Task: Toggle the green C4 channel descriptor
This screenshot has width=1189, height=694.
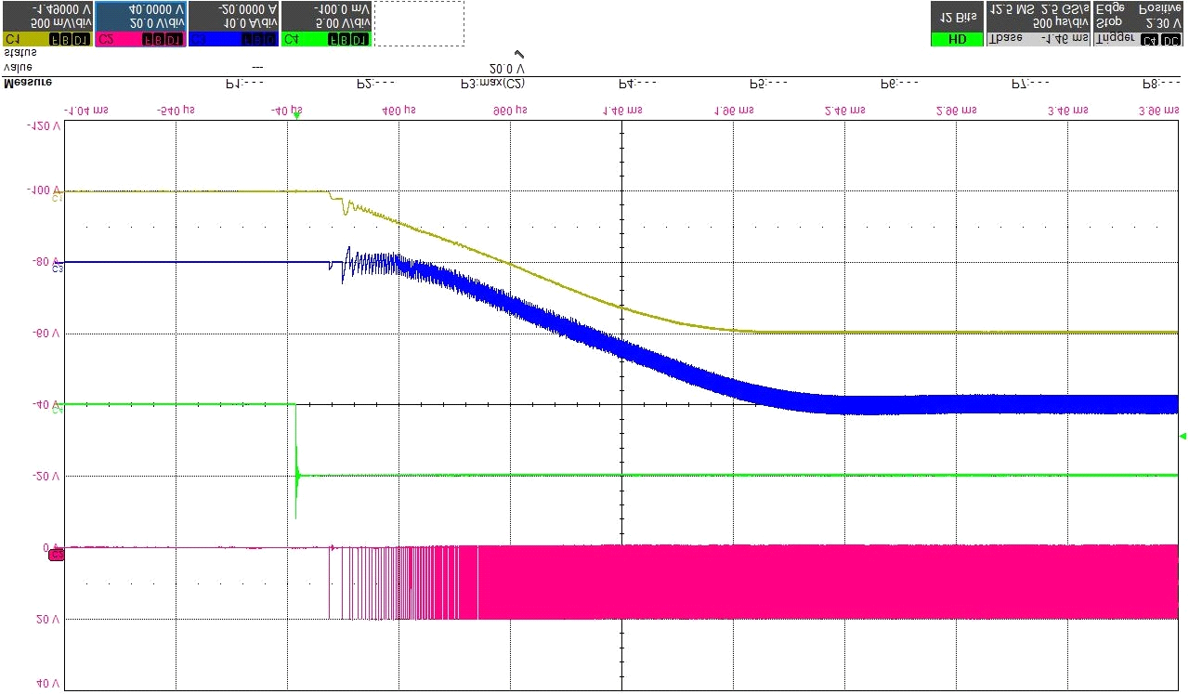Action: [325, 23]
